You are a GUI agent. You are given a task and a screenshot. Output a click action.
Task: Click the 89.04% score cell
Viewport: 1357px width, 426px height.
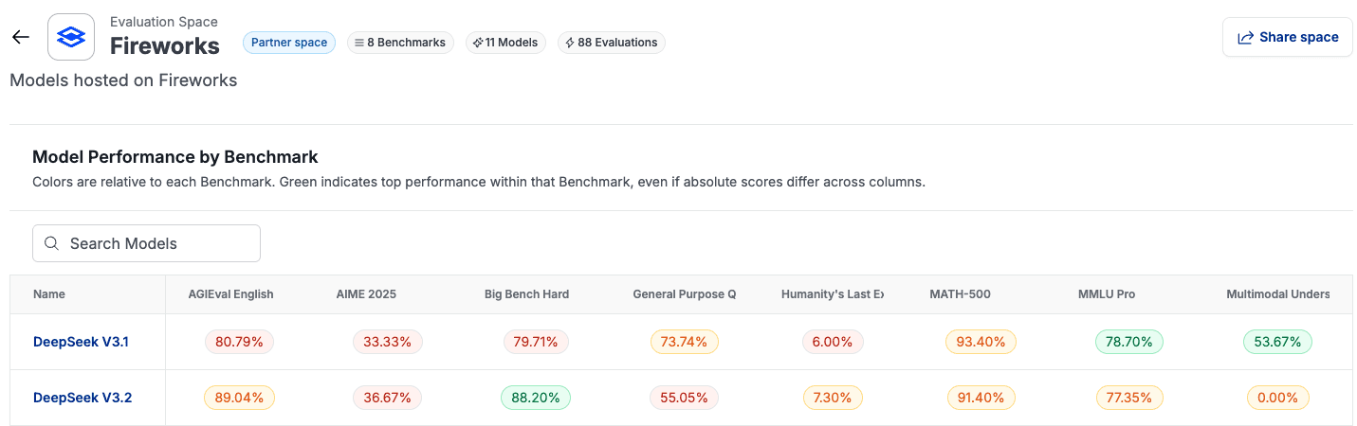pyautogui.click(x=239, y=398)
